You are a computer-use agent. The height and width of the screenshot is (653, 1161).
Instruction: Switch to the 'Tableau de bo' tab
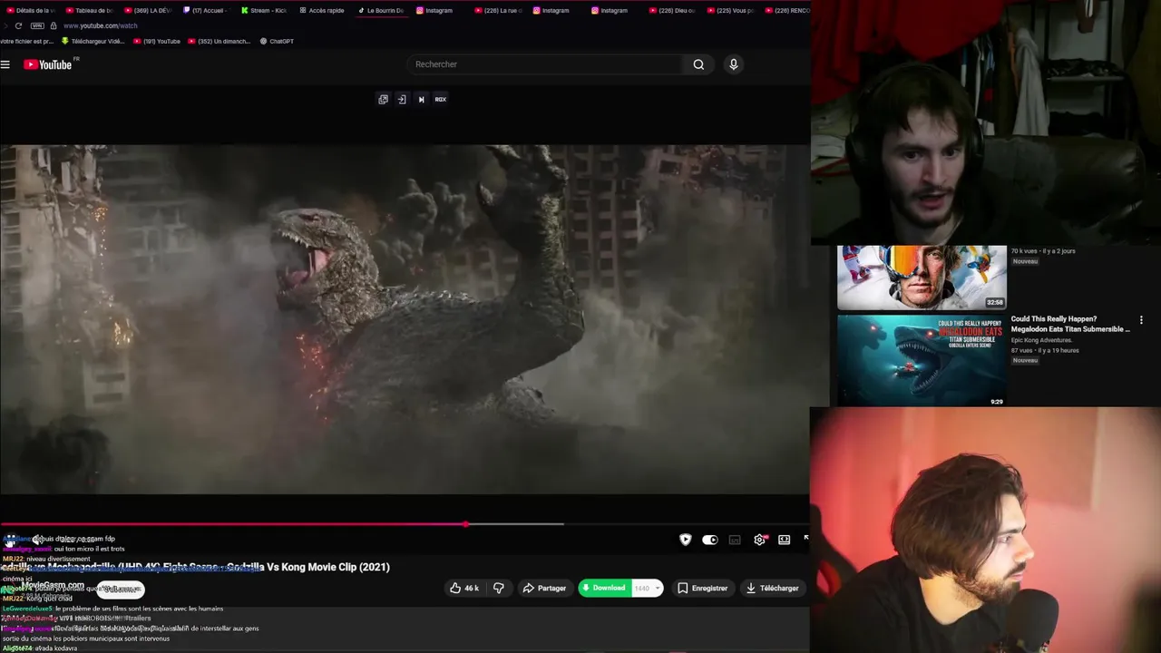coord(89,10)
